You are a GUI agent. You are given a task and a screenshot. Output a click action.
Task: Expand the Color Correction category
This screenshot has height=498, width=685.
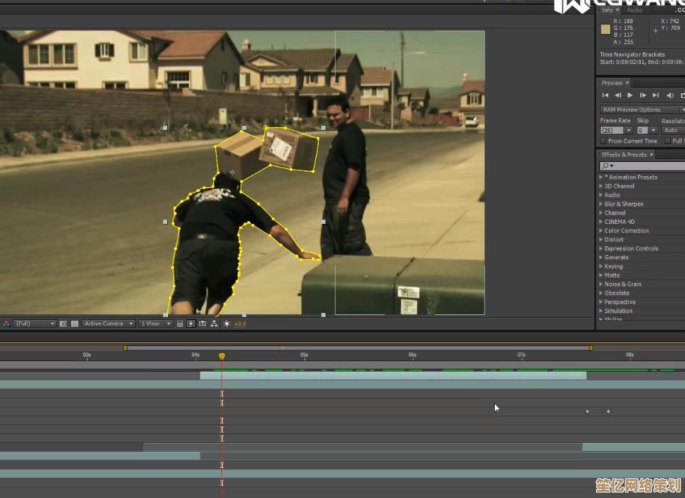pyautogui.click(x=601, y=231)
